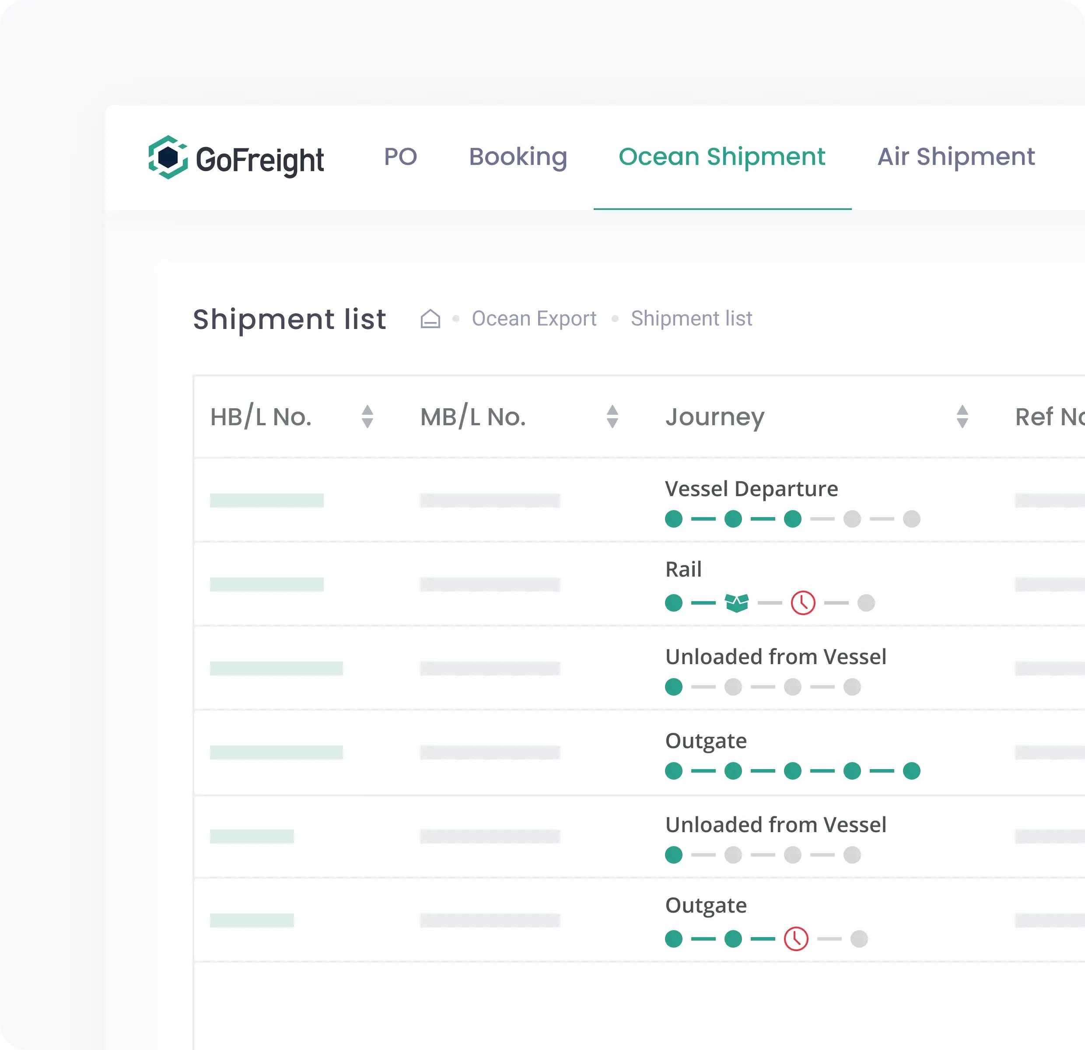Sort the table by MB/L No.

point(612,417)
